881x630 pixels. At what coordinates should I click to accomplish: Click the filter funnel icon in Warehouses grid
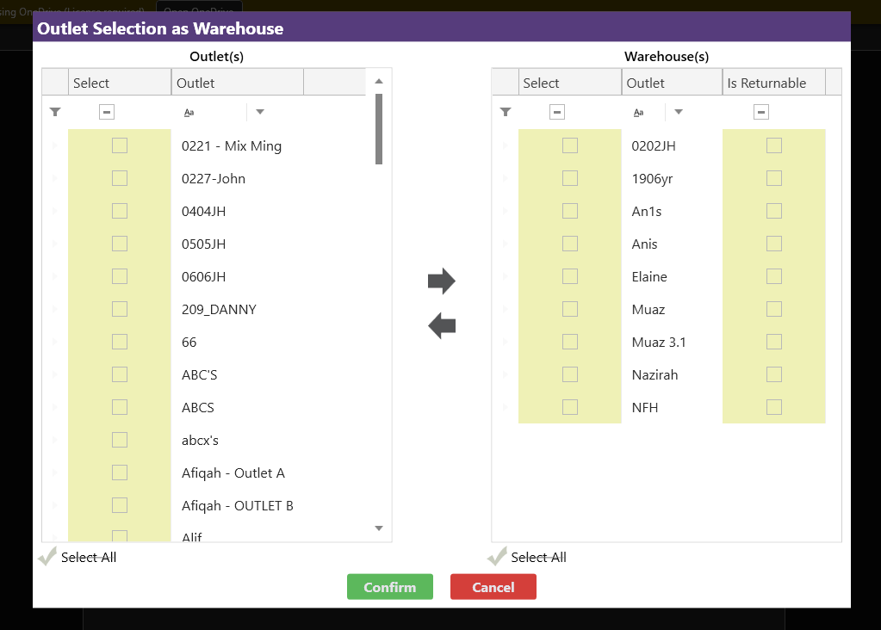(506, 112)
